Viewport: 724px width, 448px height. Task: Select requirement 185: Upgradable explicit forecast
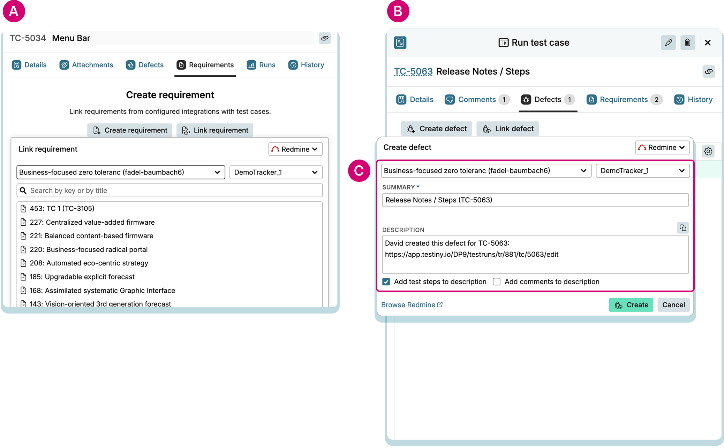pos(82,277)
